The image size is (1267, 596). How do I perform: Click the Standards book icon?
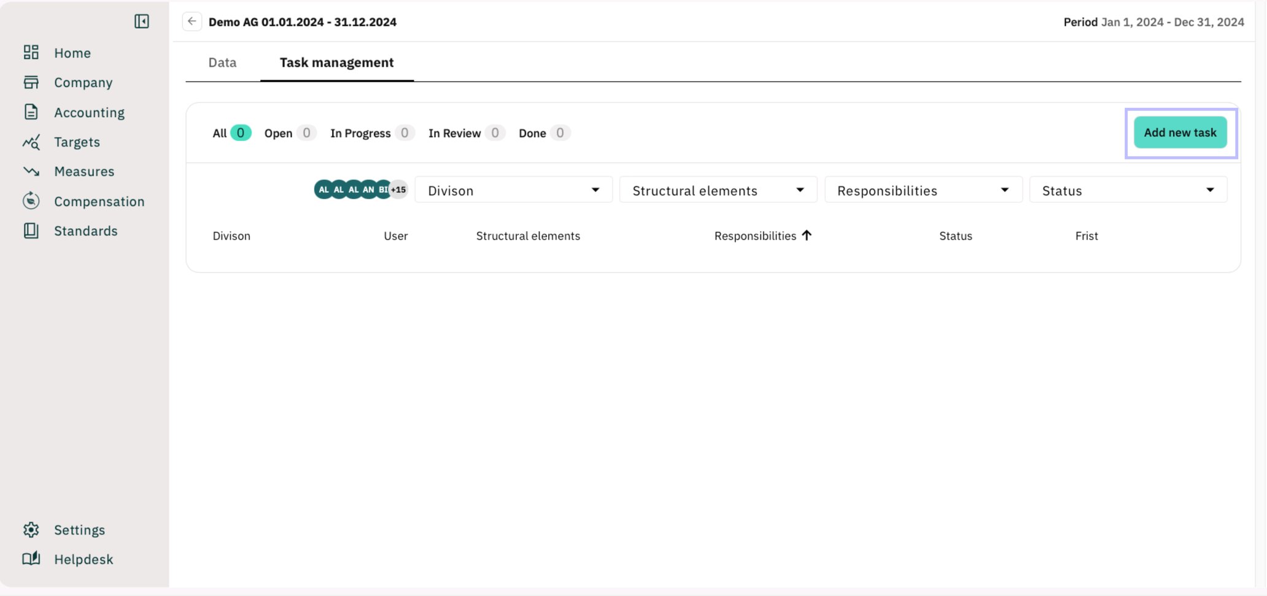[31, 231]
